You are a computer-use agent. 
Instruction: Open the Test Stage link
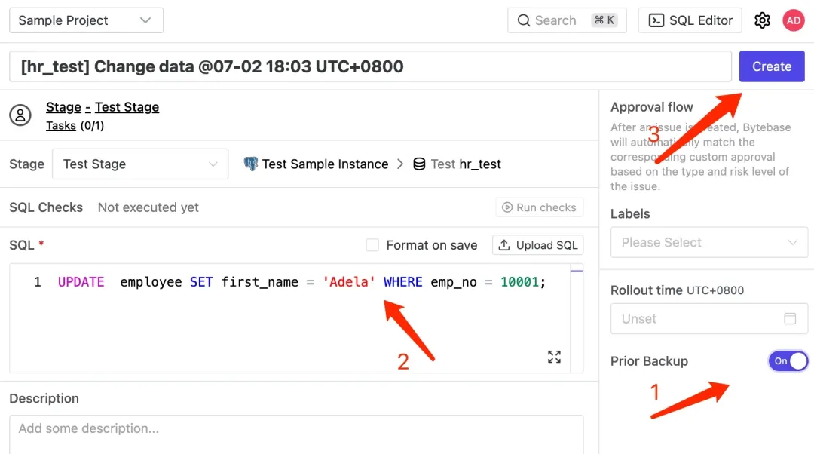click(x=127, y=107)
